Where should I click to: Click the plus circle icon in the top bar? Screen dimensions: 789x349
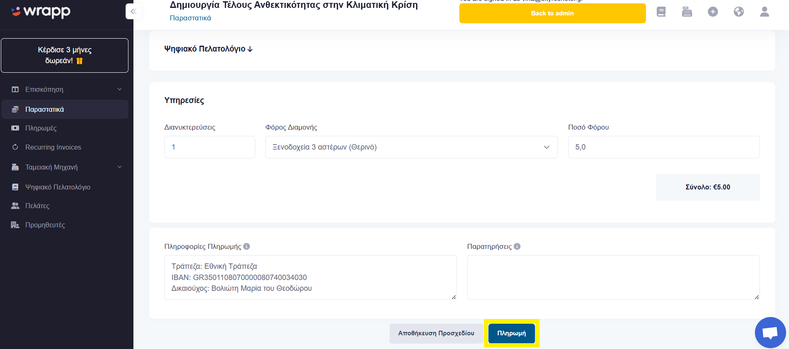coord(713,12)
